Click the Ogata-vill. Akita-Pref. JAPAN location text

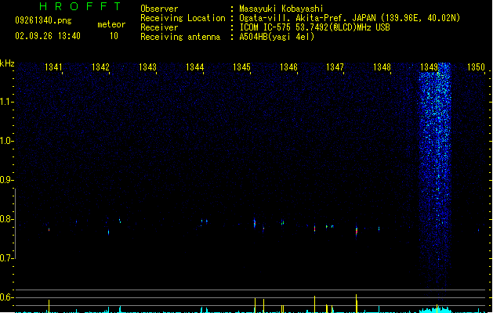pos(350,18)
